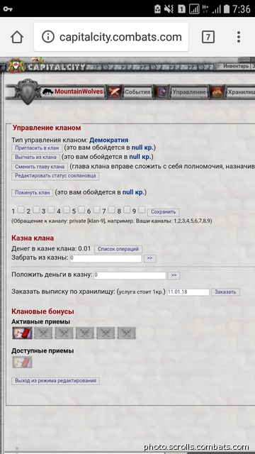Tap the site info icon in address bar
The image size is (255, 454).
click(x=48, y=37)
